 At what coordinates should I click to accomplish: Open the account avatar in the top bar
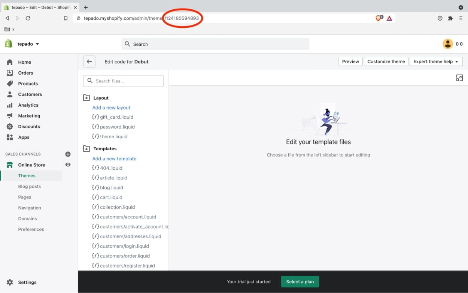[448, 44]
